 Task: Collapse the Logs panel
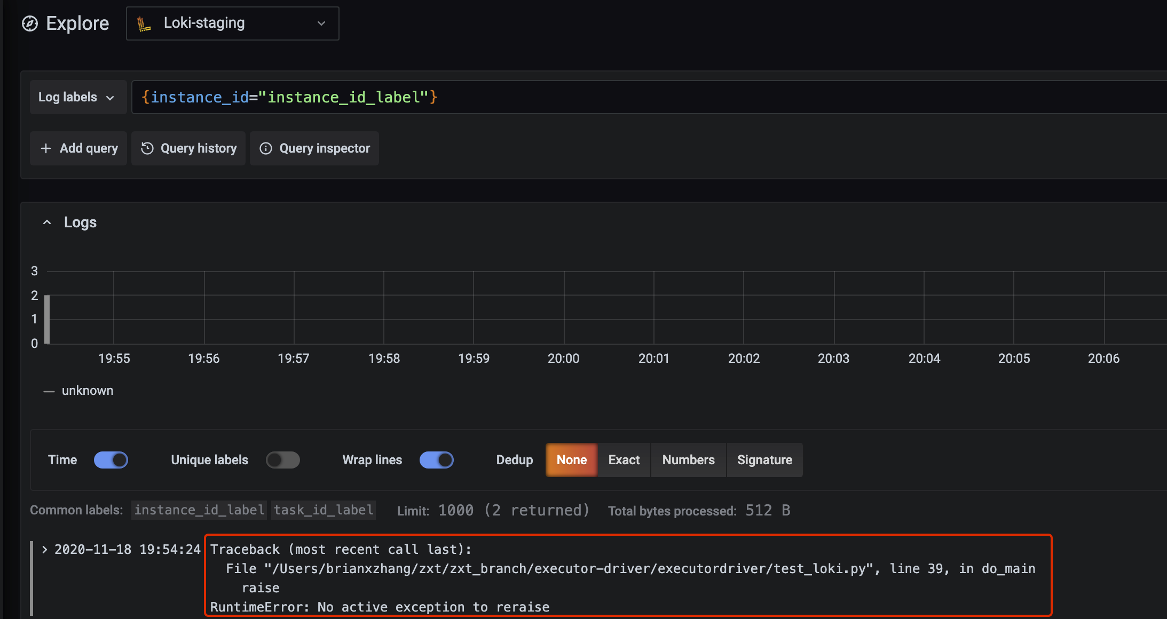[47, 221]
